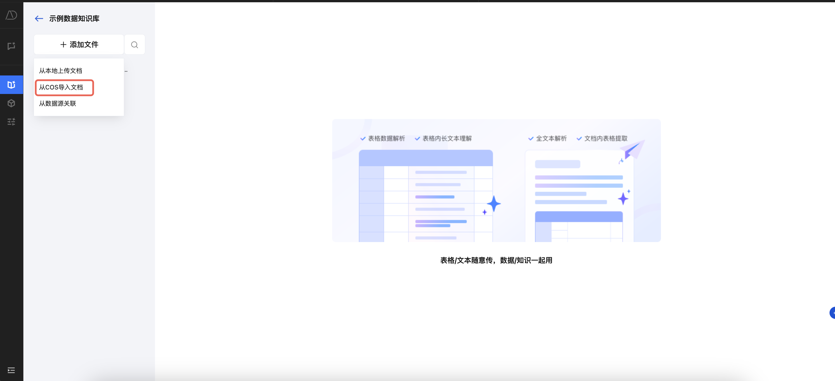Open the AI chat sidebar icon
Screen dimensions: 835x381
coord(11,46)
